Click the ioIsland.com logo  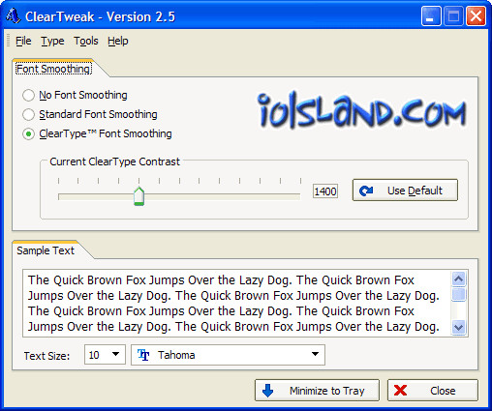pyautogui.click(x=362, y=110)
